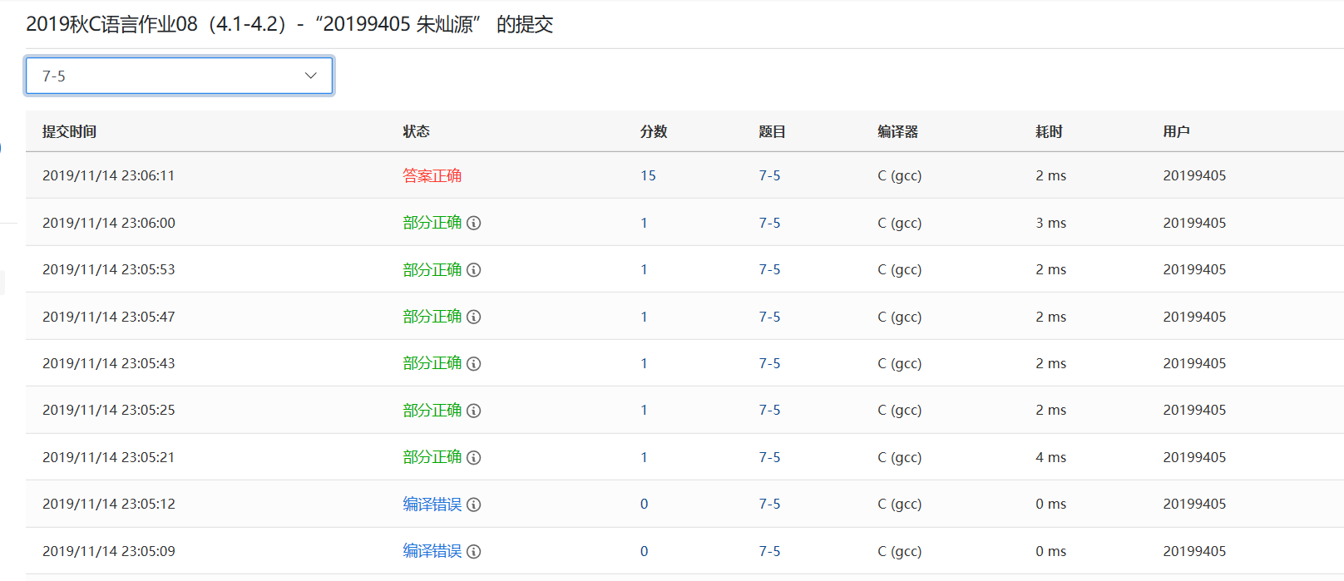Select user 20199405 in first row
Viewport: 1344px width, 581px height.
(1194, 175)
